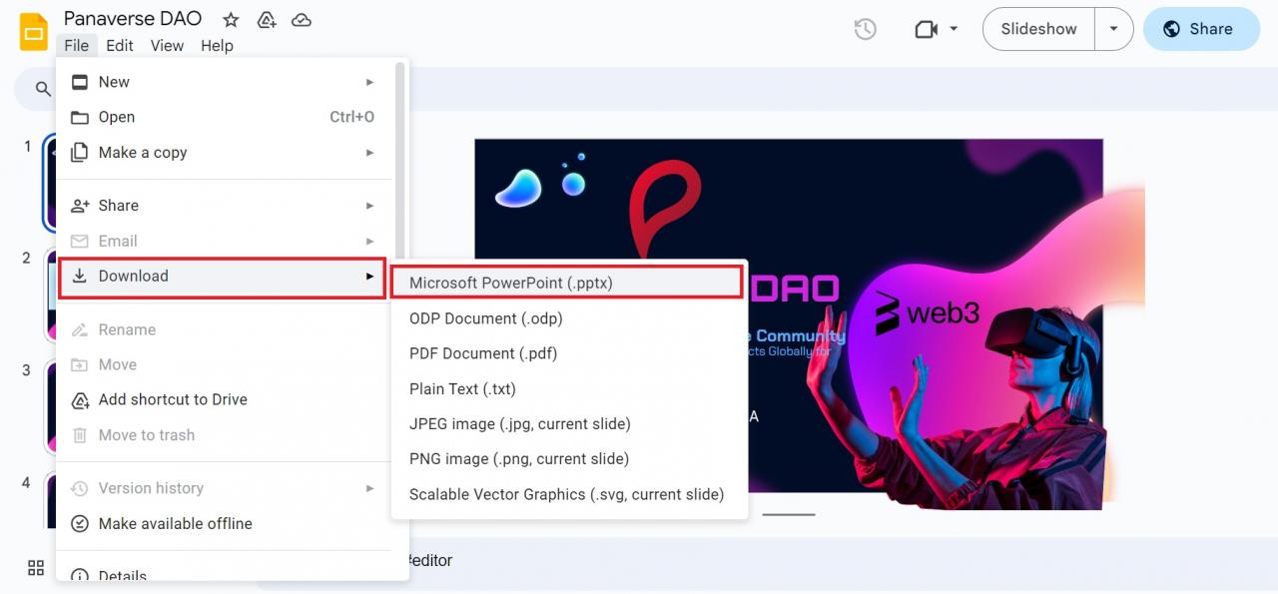Click the Share button
This screenshot has width=1278, height=594.
click(x=1201, y=29)
